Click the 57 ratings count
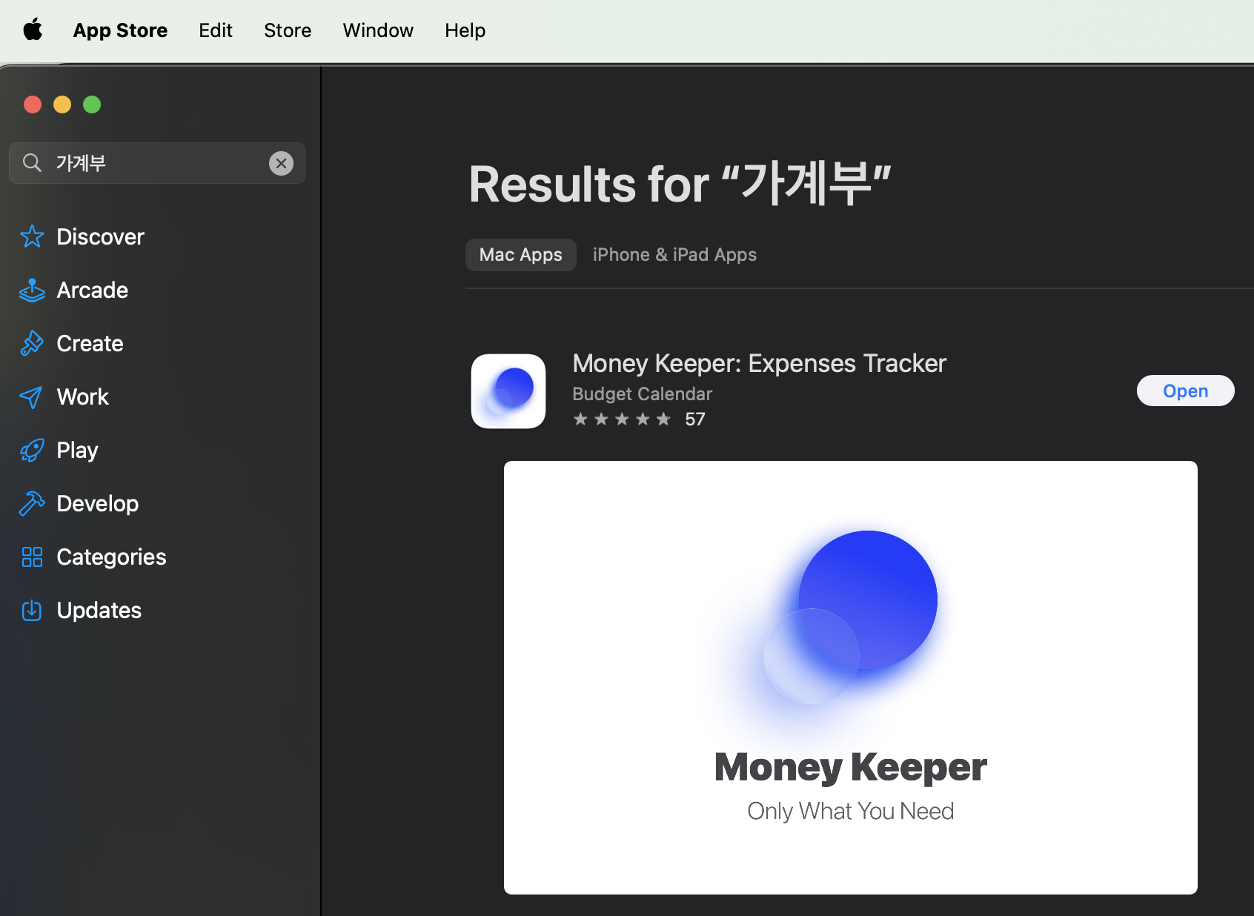The image size is (1254, 916). pyautogui.click(x=695, y=419)
